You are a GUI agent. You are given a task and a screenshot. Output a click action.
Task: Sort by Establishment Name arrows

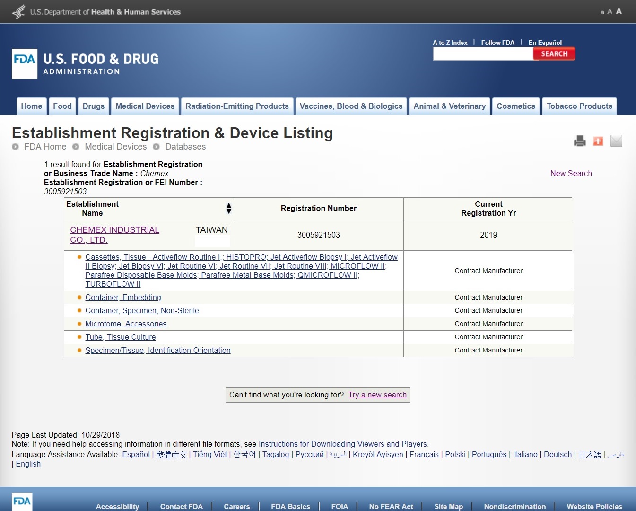pyautogui.click(x=229, y=209)
